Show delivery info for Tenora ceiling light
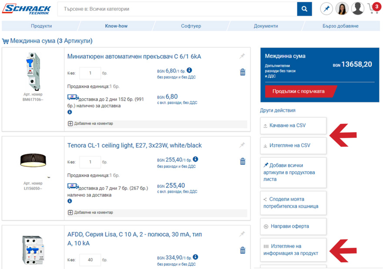Screen dimensions: 383x269 pos(70,201)
